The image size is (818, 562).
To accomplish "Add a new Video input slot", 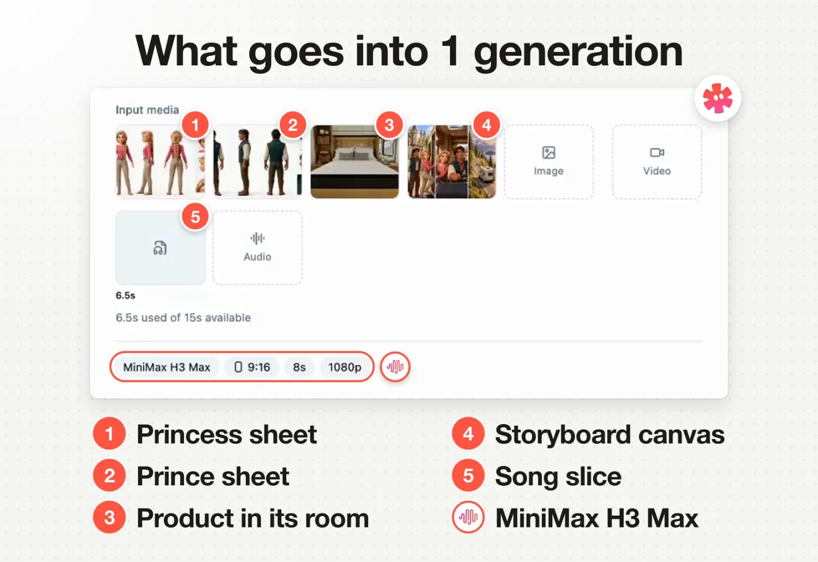I will pyautogui.click(x=657, y=162).
